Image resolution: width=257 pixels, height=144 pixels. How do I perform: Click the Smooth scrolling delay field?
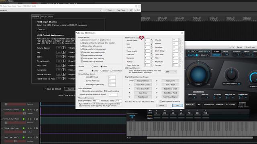tap(113, 94)
